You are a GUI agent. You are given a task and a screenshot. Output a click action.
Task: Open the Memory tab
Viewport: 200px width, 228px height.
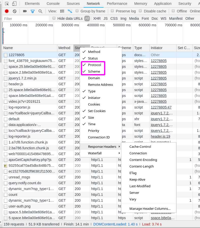141,4
